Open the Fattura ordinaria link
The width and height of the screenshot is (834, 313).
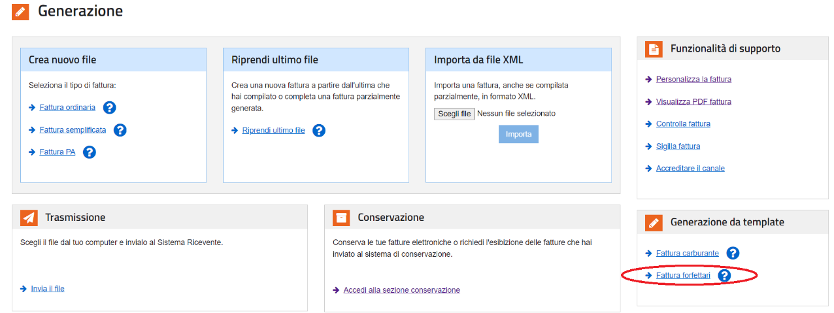(x=67, y=108)
